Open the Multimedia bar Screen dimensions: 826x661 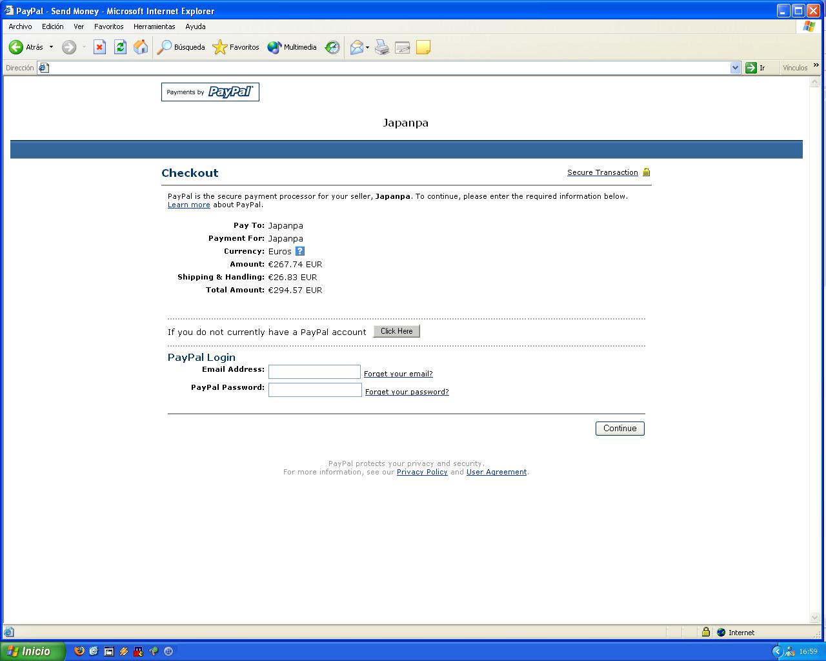pos(292,47)
